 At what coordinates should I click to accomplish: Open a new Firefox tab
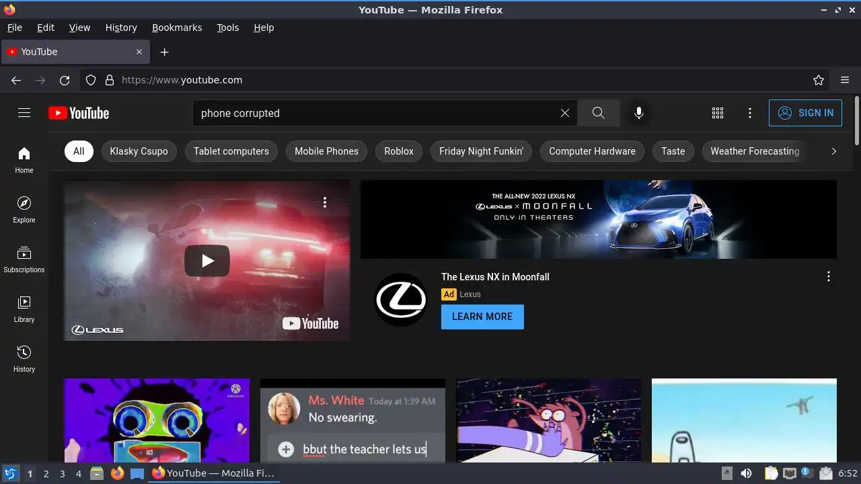click(x=164, y=52)
